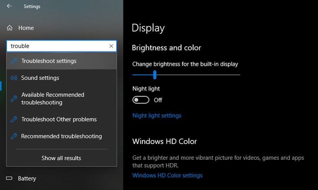Click the Settings title text

pos(32,7)
